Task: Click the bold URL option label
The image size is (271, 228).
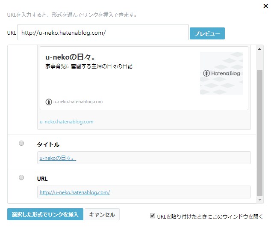Action: tap(42, 179)
